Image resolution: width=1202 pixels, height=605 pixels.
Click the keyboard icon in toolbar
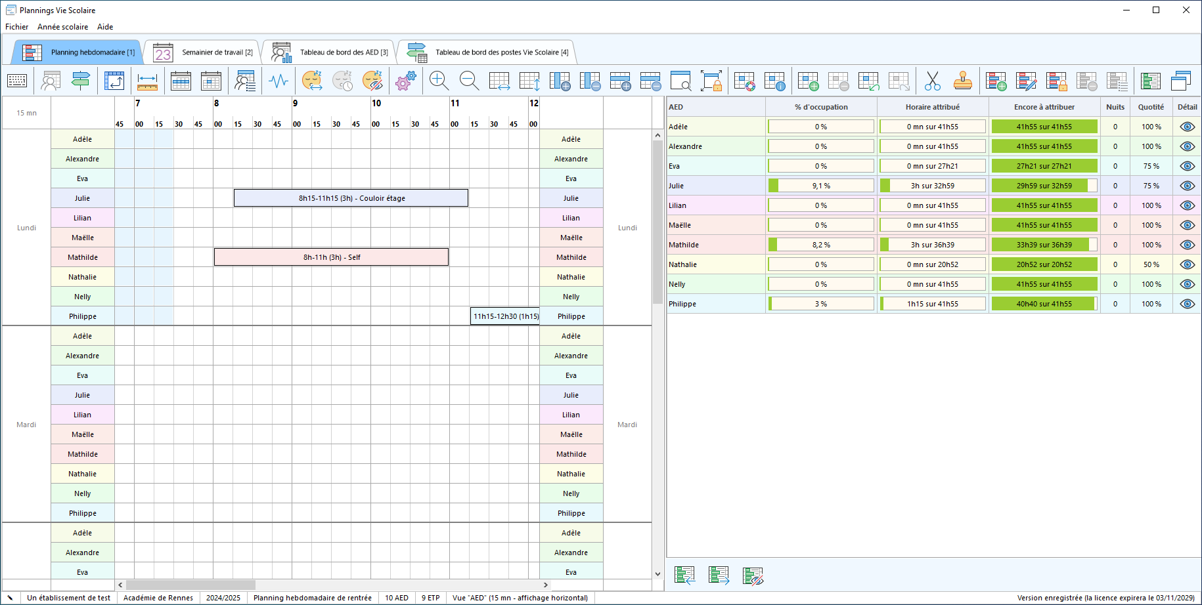[x=17, y=81]
